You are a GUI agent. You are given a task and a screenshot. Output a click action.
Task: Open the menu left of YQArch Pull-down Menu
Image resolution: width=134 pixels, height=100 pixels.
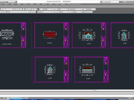tap(63, 4)
